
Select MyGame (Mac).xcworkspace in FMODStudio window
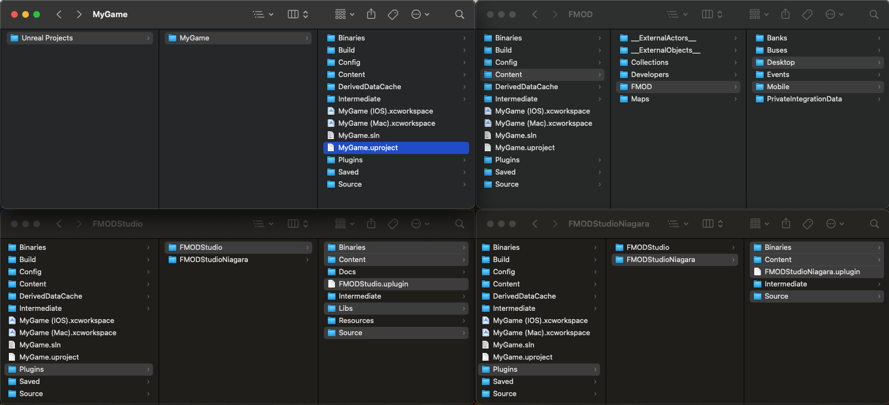pyautogui.click(x=79, y=333)
